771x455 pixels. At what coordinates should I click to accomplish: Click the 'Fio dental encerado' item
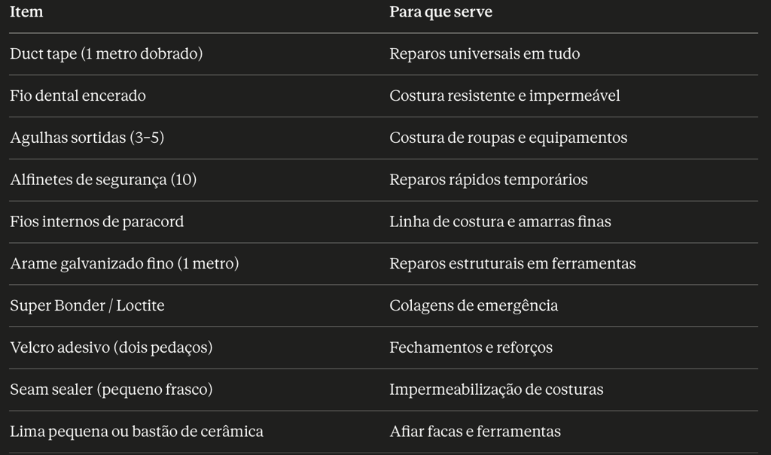pyautogui.click(x=78, y=96)
